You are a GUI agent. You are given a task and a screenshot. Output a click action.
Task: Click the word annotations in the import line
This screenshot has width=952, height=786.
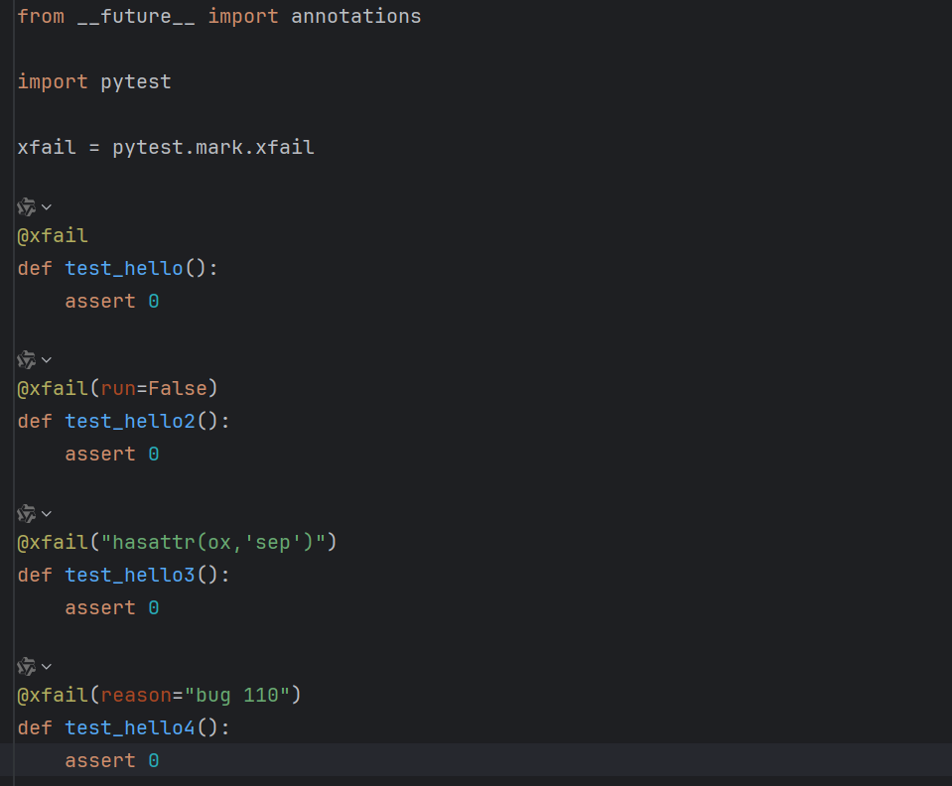(355, 17)
